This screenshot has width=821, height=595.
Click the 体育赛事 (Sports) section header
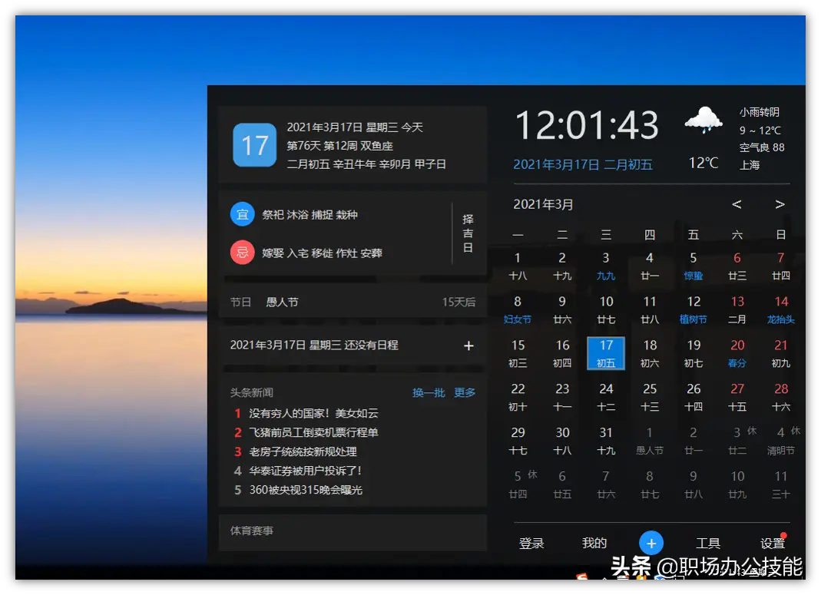(x=254, y=530)
